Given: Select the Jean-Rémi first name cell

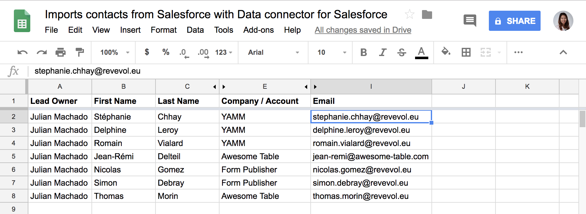Looking at the screenshot, I should click(123, 156).
